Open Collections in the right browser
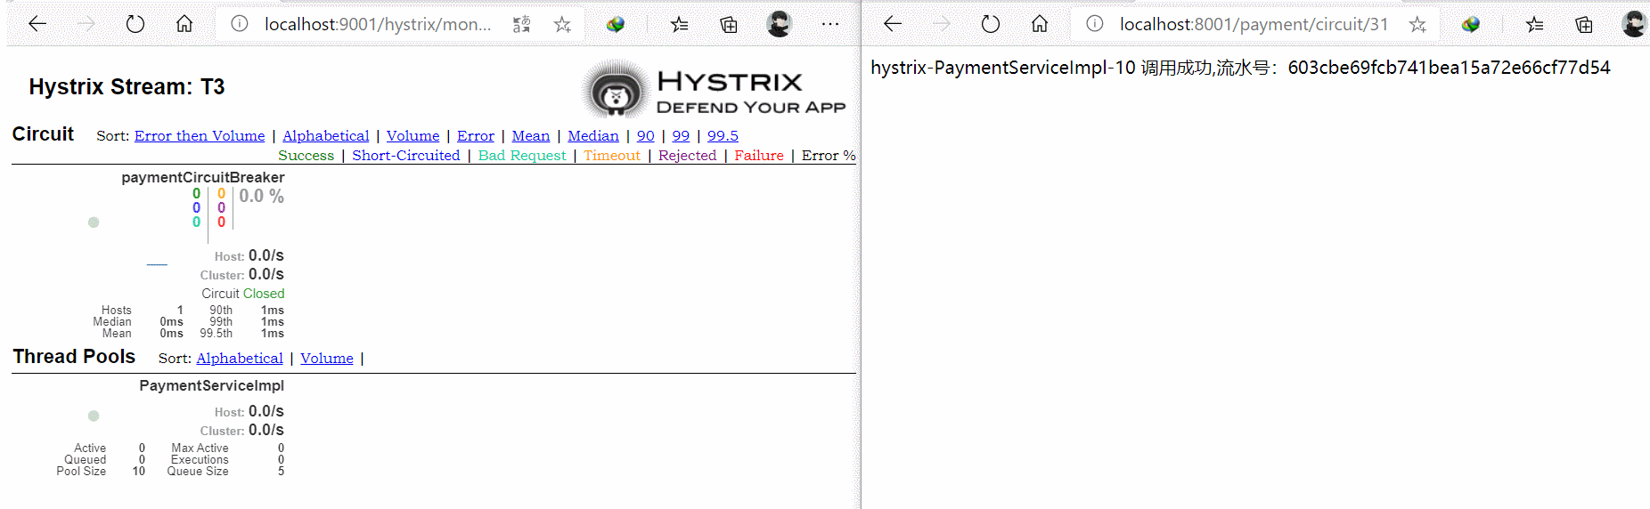Viewport: 1650px width, 509px height. [1584, 25]
